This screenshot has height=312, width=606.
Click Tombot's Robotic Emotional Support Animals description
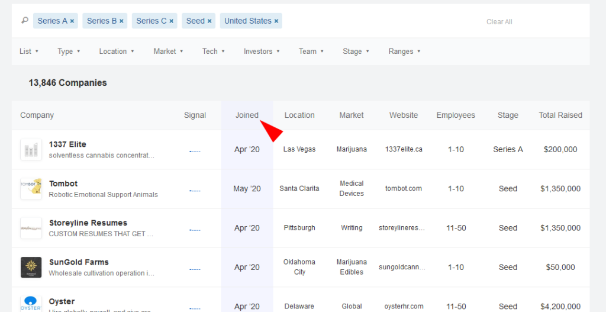(103, 195)
